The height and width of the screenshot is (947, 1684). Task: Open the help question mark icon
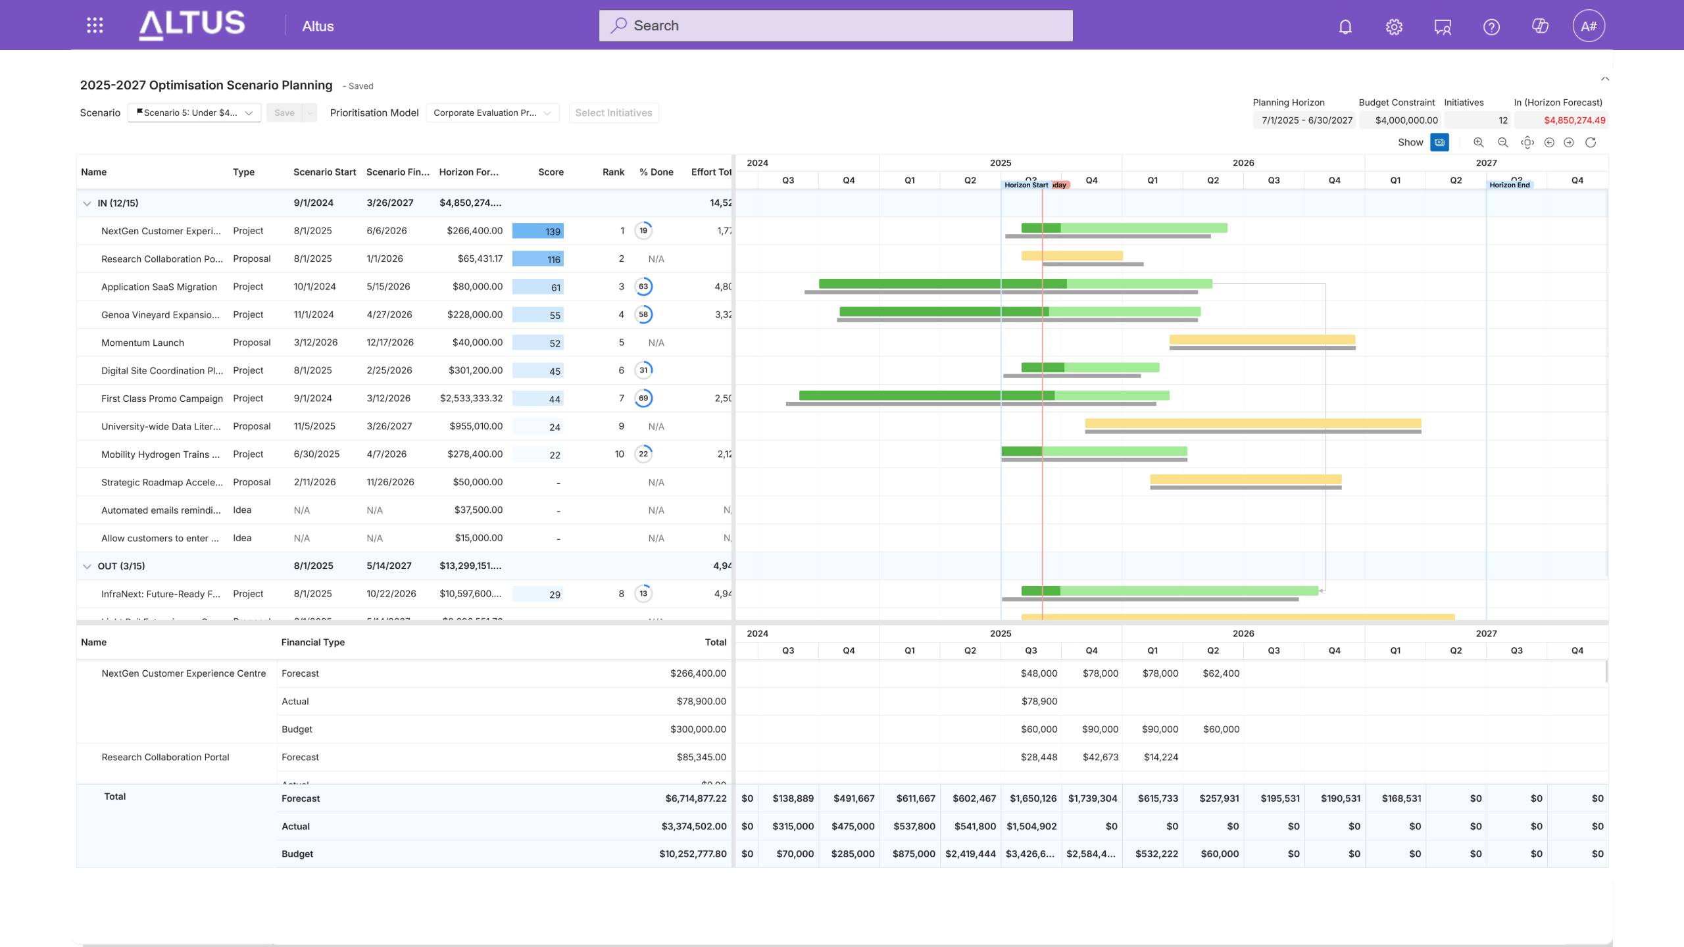click(x=1491, y=26)
